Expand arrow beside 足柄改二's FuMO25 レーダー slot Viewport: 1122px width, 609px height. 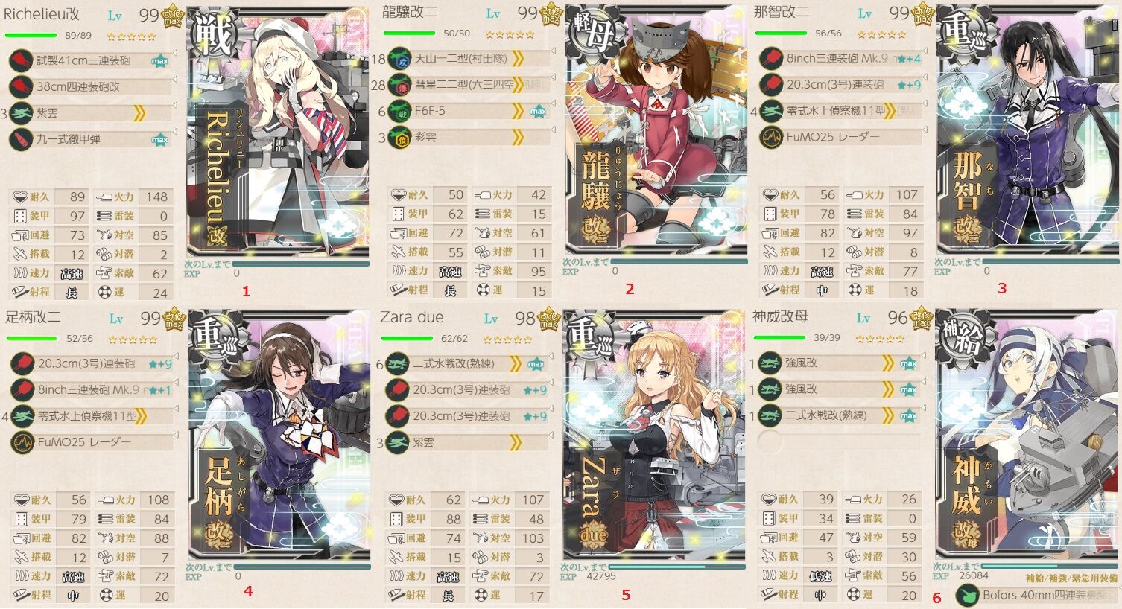pyautogui.click(x=177, y=436)
